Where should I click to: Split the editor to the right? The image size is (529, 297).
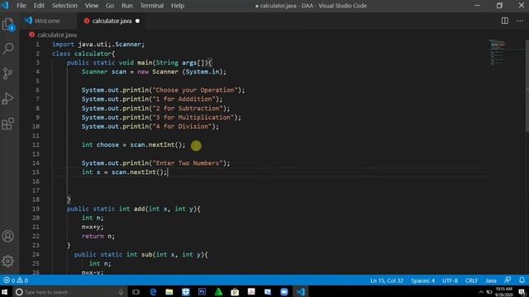505,21
